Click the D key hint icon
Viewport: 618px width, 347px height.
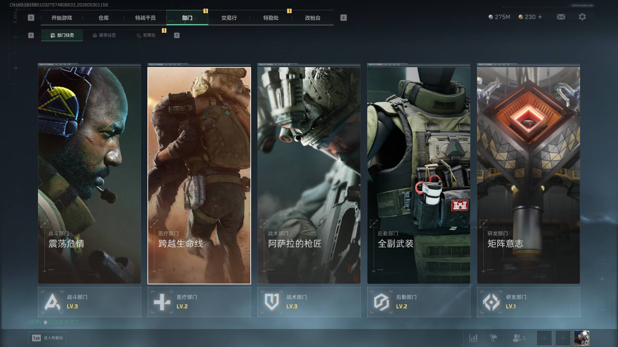[x=177, y=35]
